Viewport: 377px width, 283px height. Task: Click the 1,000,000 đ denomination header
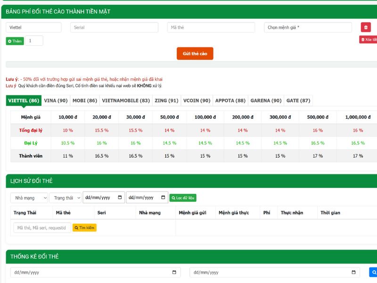(x=358, y=117)
